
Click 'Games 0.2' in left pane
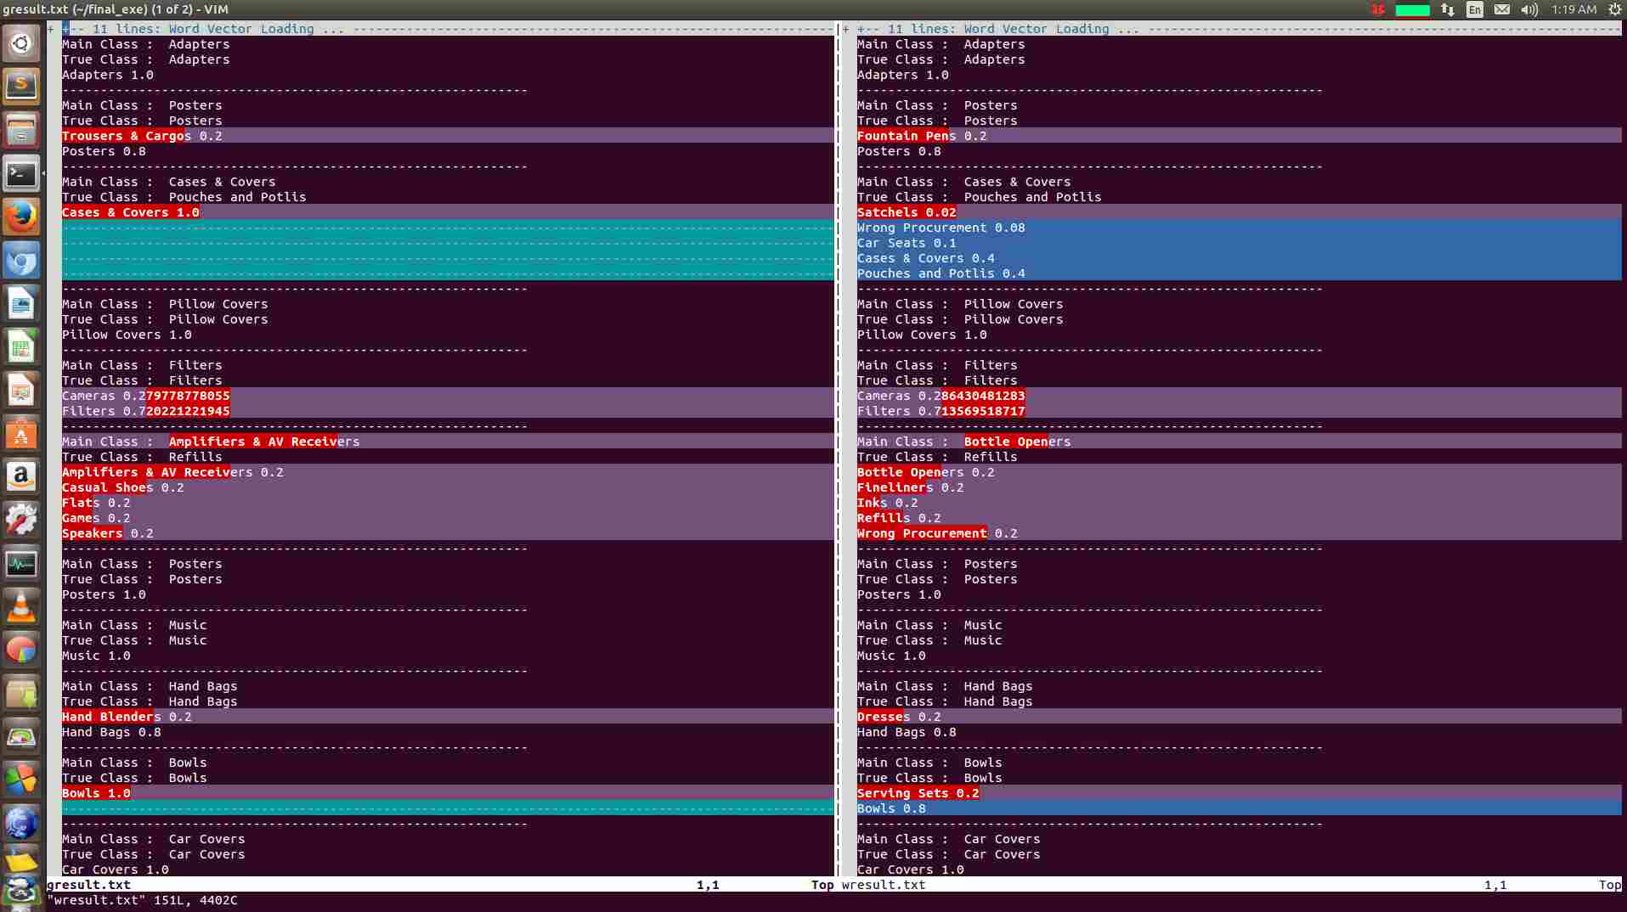point(96,518)
